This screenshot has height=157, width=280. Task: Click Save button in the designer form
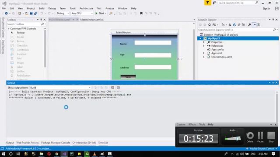(x=128, y=77)
